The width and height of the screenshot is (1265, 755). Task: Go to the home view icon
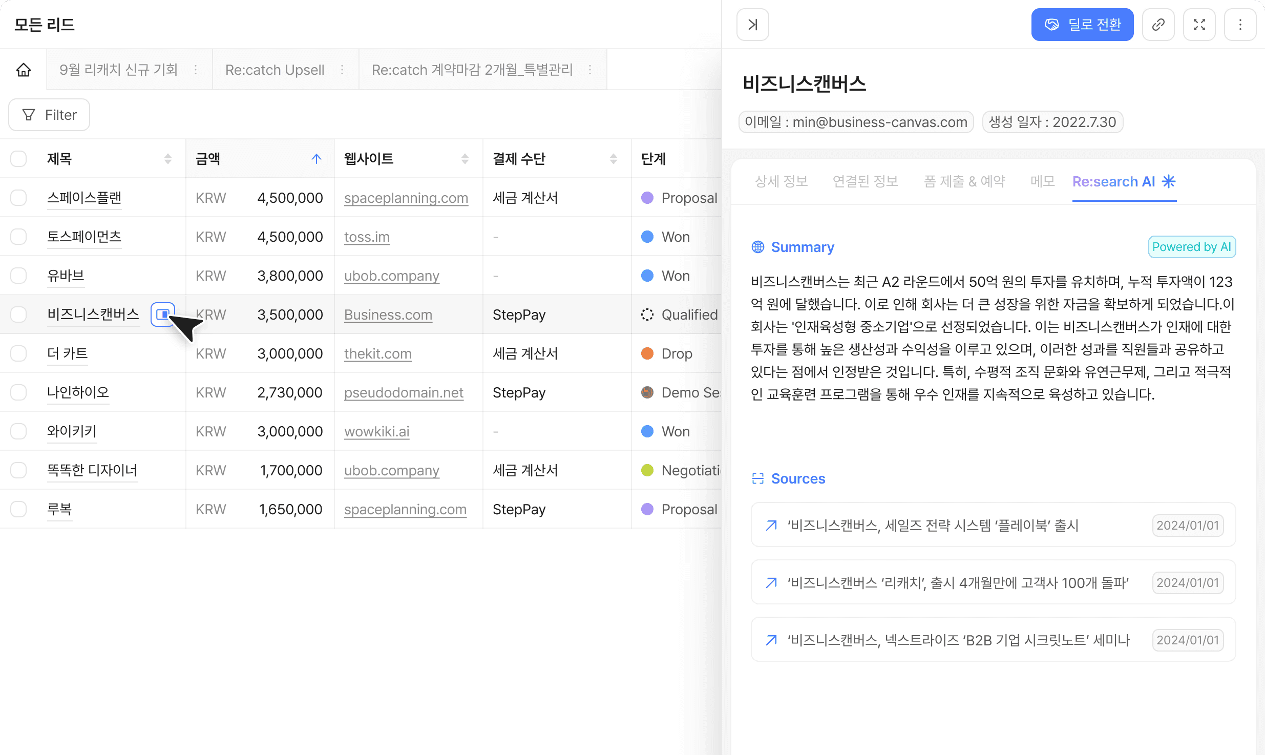pos(24,70)
